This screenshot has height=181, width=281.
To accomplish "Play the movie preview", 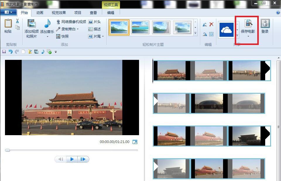I will click(72, 159).
